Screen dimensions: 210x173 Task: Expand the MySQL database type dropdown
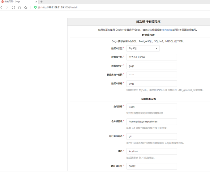click(143, 48)
